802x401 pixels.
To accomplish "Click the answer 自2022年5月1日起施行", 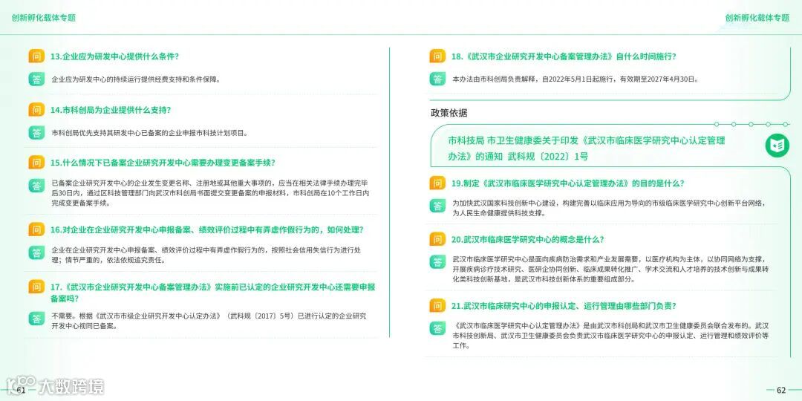I will coord(576,79).
